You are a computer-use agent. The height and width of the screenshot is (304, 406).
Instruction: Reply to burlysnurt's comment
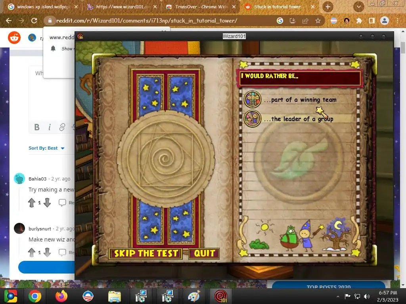point(66,252)
